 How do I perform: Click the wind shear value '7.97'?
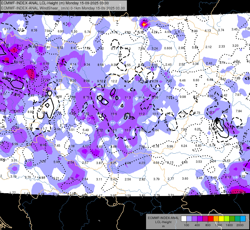tap(238, 95)
